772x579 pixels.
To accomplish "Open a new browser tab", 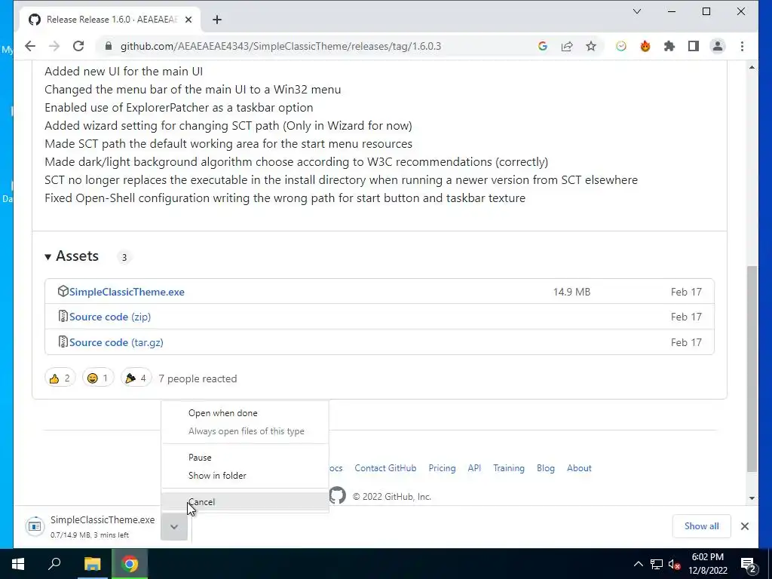I will [x=217, y=20].
